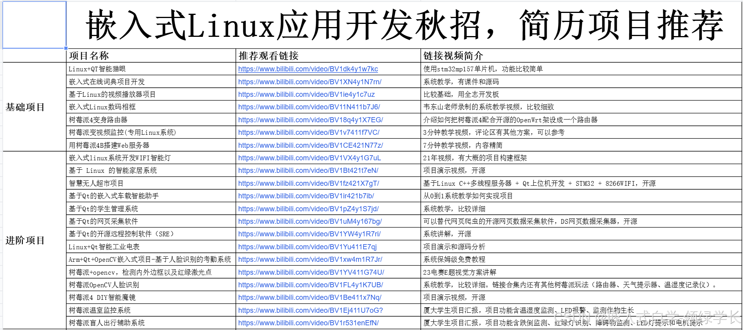
Task: Open link BV1Bt421t7eN for 智能家居系统
Action: pyautogui.click(x=308, y=170)
